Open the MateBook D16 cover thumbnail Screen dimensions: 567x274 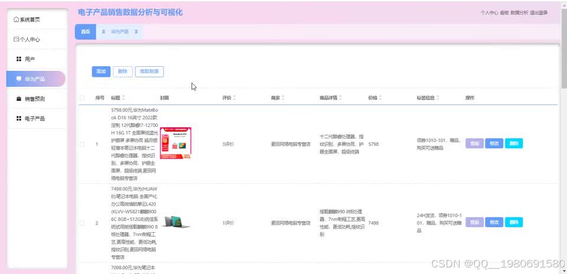[x=176, y=143]
